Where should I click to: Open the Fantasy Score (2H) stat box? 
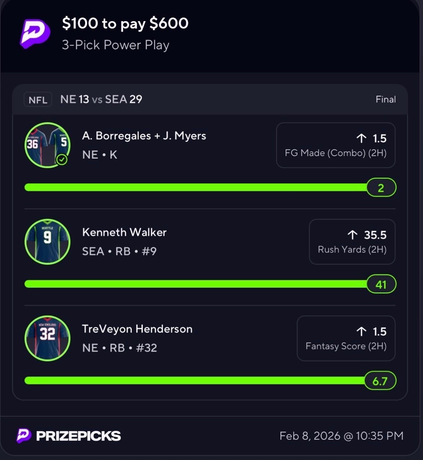pos(346,338)
